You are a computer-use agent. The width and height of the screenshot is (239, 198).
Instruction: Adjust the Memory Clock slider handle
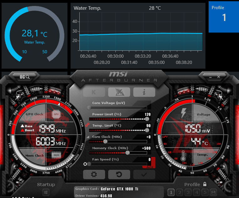pos(128,153)
